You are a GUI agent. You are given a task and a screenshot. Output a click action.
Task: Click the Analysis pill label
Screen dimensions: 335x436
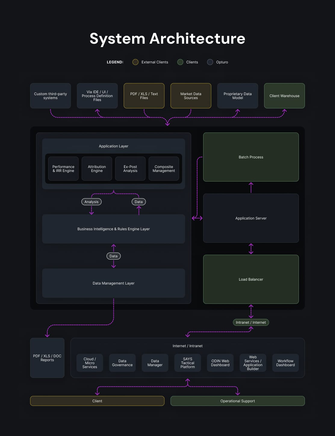(x=92, y=202)
